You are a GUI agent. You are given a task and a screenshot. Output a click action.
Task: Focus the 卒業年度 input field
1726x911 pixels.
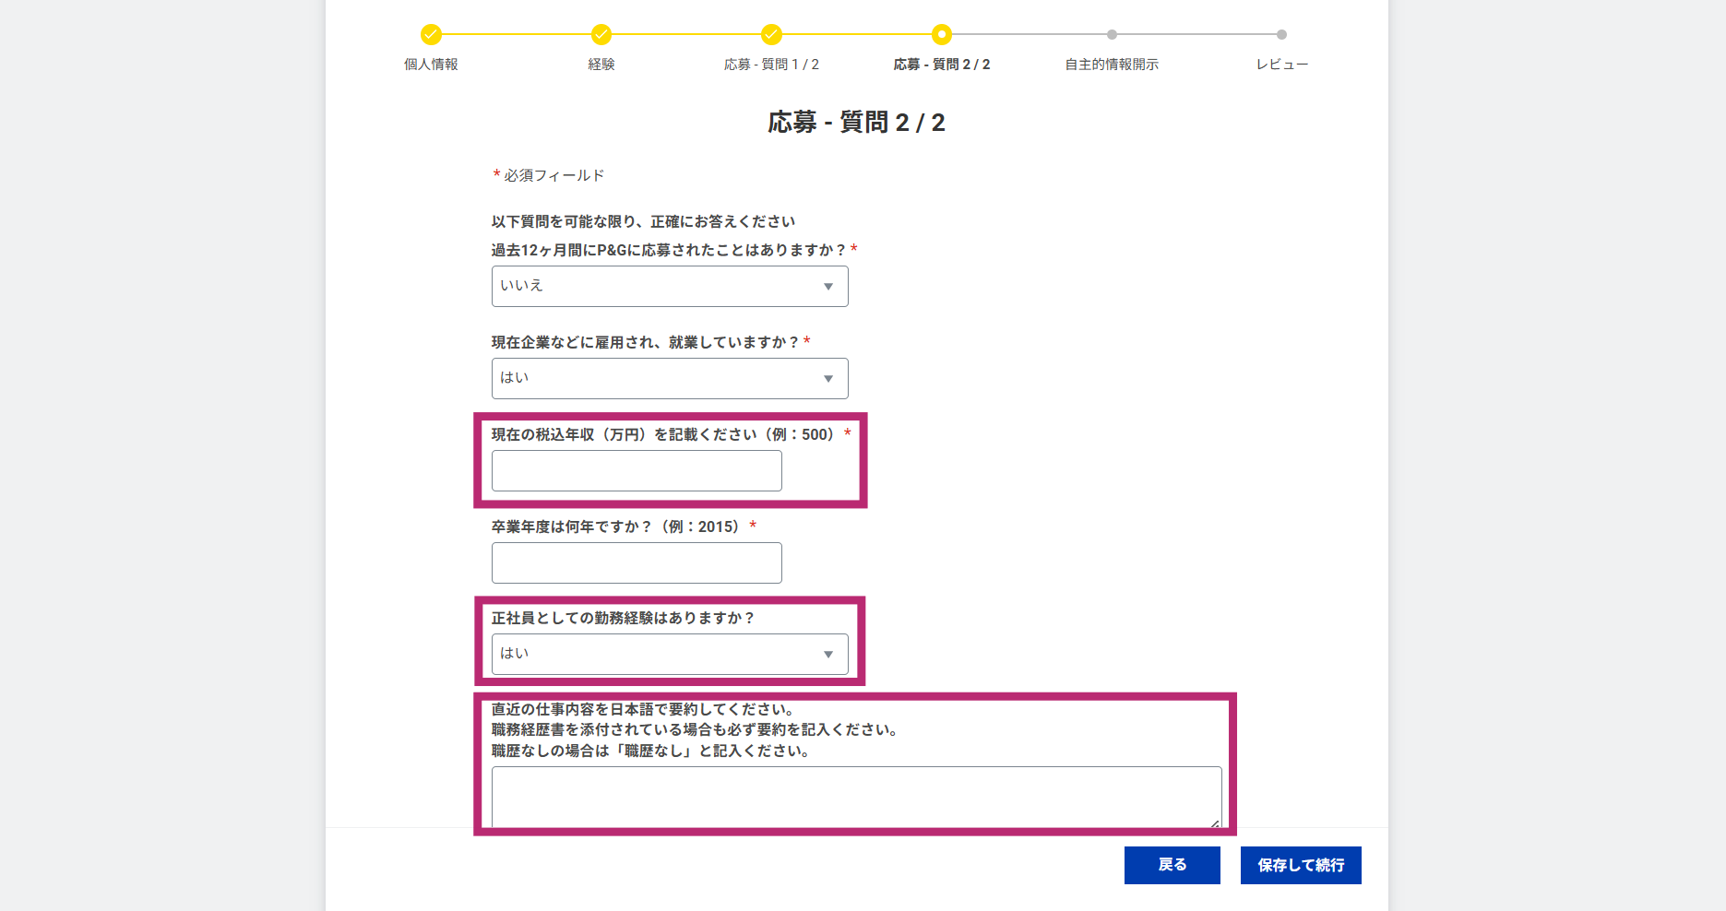coord(637,562)
